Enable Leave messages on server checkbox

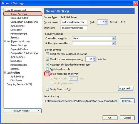coord(47,74)
